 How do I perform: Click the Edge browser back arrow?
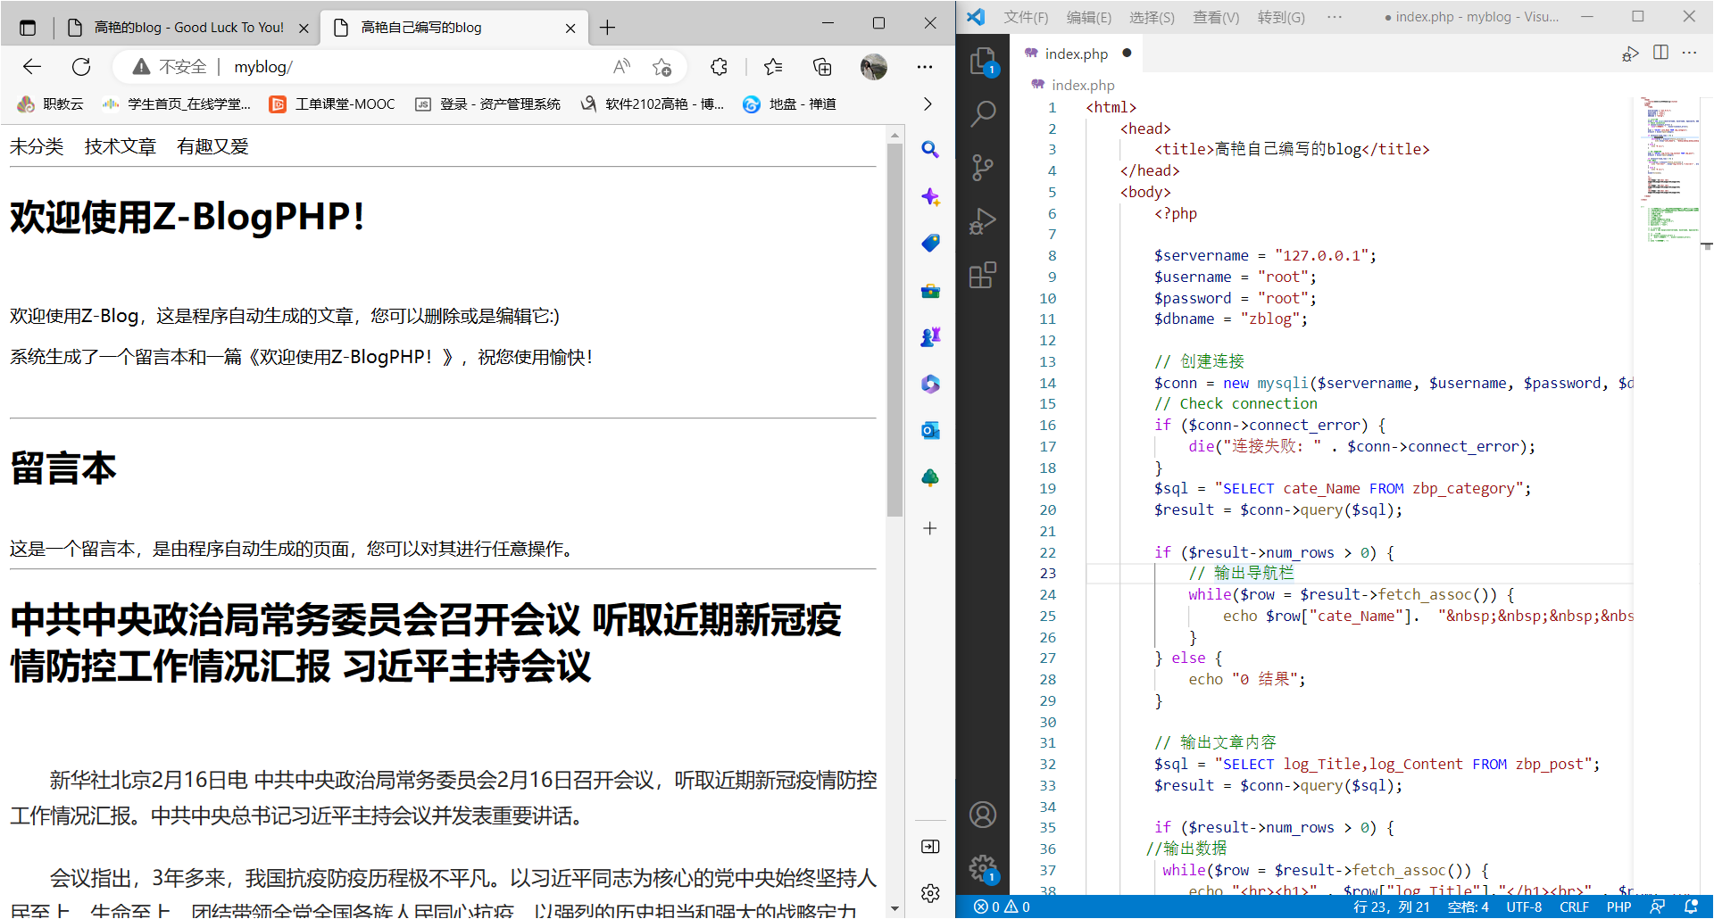32,67
